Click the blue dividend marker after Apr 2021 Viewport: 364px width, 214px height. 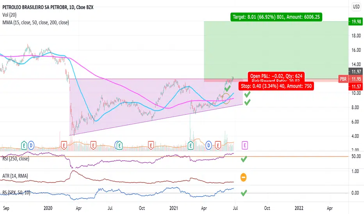pyautogui.click(x=209, y=145)
